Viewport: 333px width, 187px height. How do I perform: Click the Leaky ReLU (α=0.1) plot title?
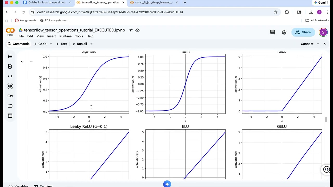[x=89, y=126]
